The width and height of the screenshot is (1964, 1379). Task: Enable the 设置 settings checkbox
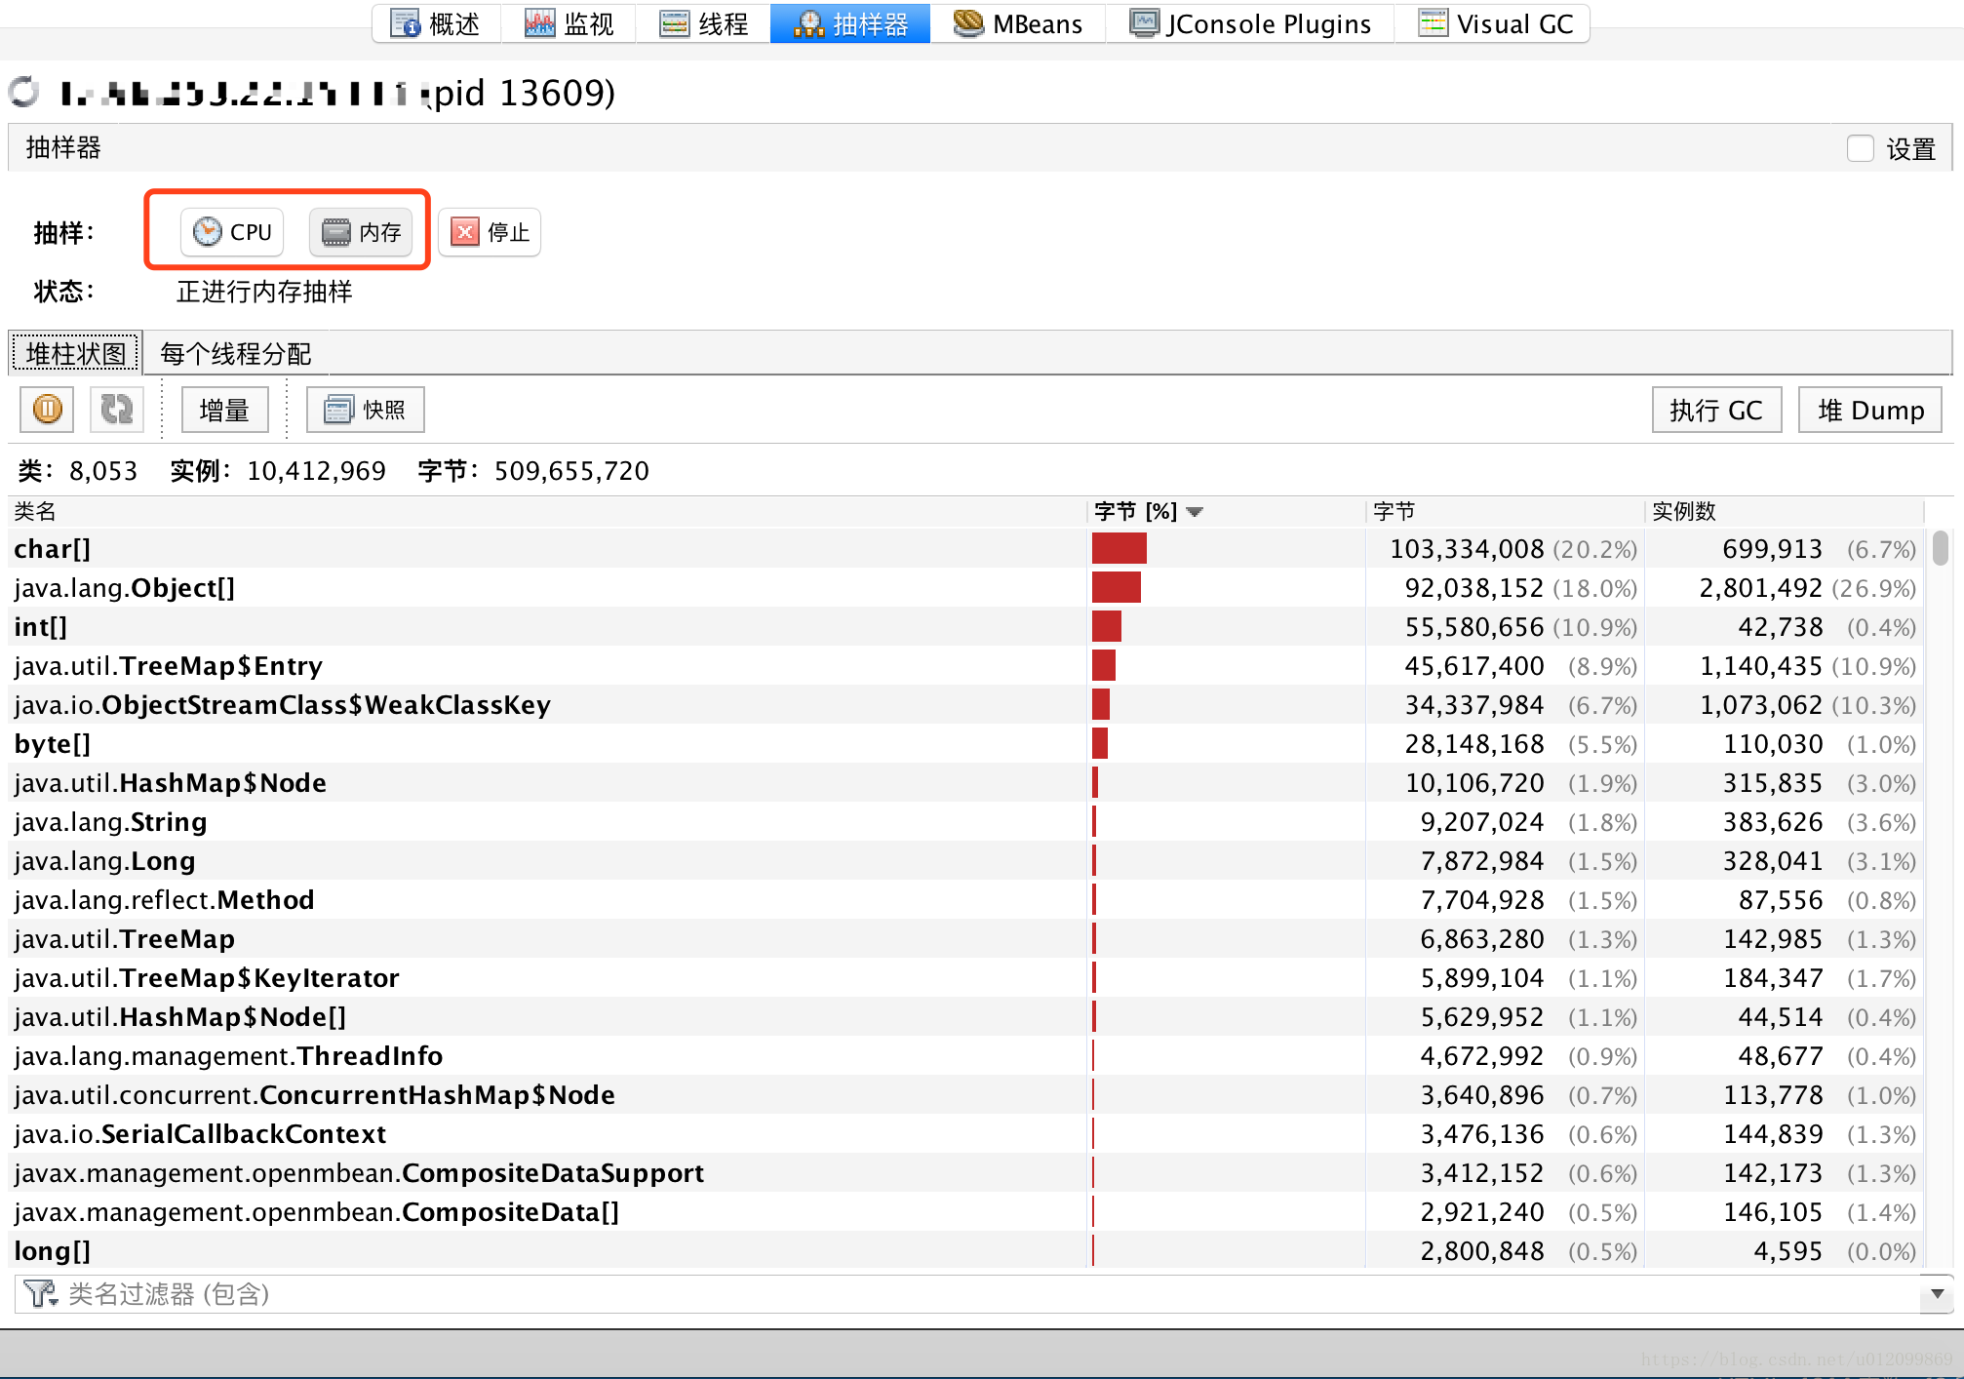(x=1861, y=148)
